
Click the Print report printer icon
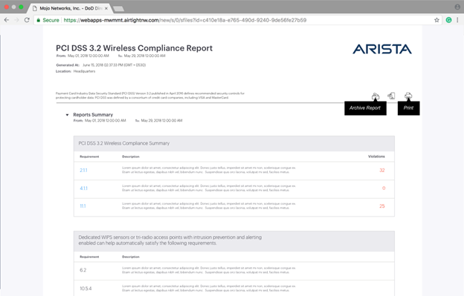(408, 96)
